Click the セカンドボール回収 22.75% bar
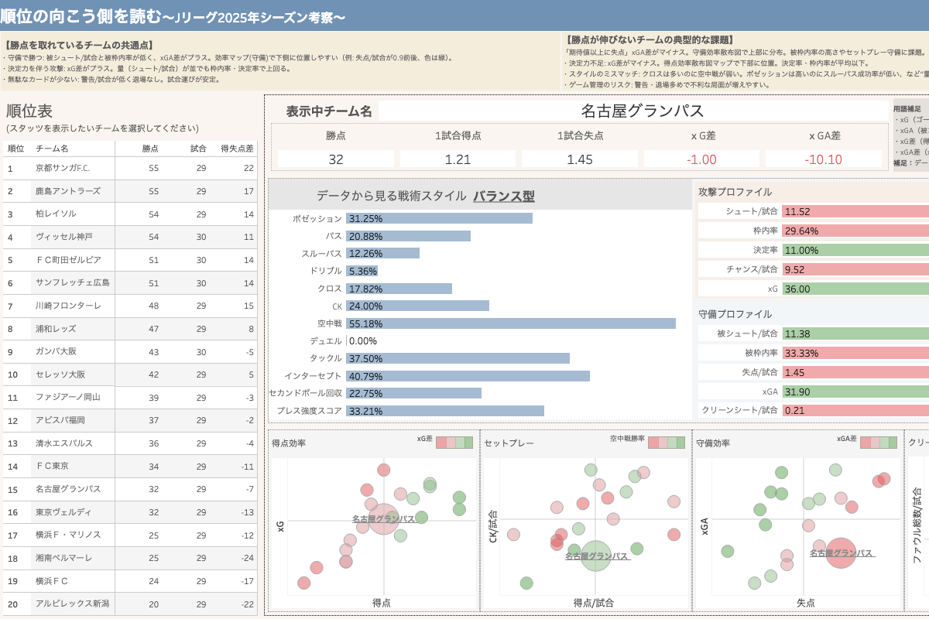 pyautogui.click(x=413, y=393)
